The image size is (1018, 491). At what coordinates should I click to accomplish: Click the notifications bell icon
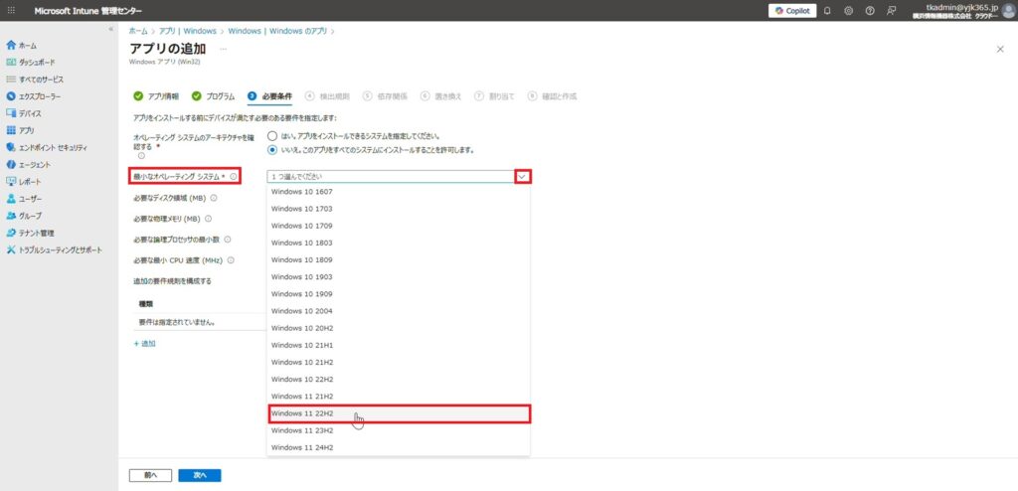[827, 11]
